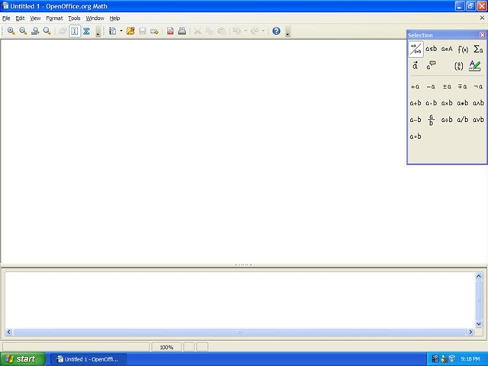Screen dimensions: 488x366
Task: Open the Help menu
Action: pos(114,18)
